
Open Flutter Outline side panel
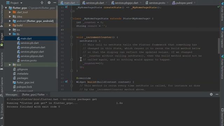(x=222, y=12)
